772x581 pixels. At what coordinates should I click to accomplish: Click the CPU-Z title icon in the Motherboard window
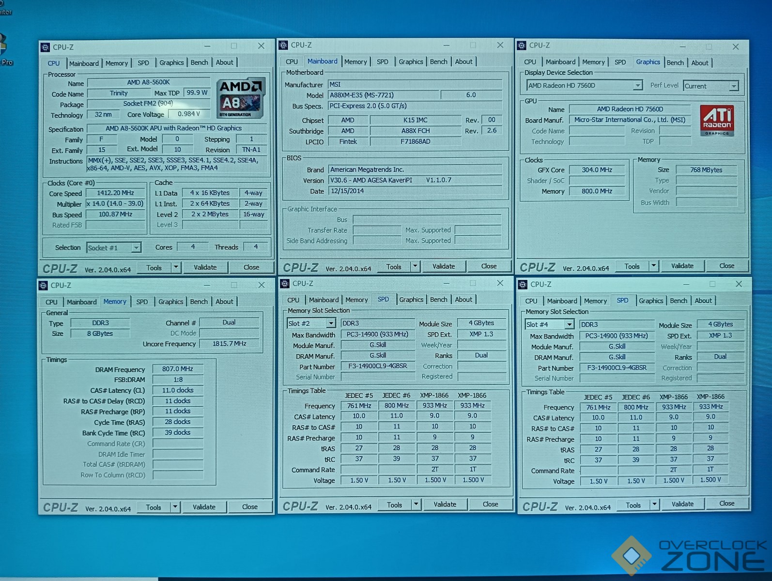tap(284, 45)
